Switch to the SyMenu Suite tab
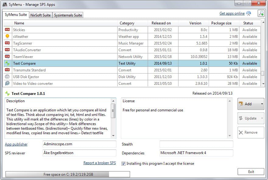The width and height of the screenshot is (268, 180). click(x=16, y=15)
